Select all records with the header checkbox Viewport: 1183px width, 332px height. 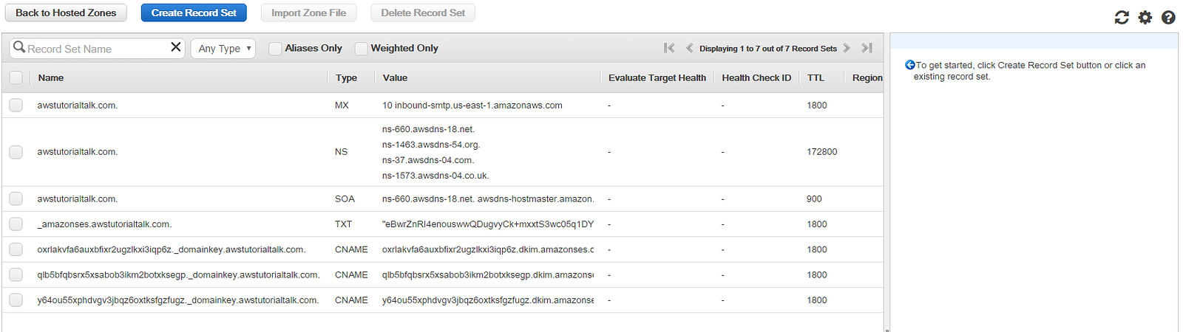point(16,77)
